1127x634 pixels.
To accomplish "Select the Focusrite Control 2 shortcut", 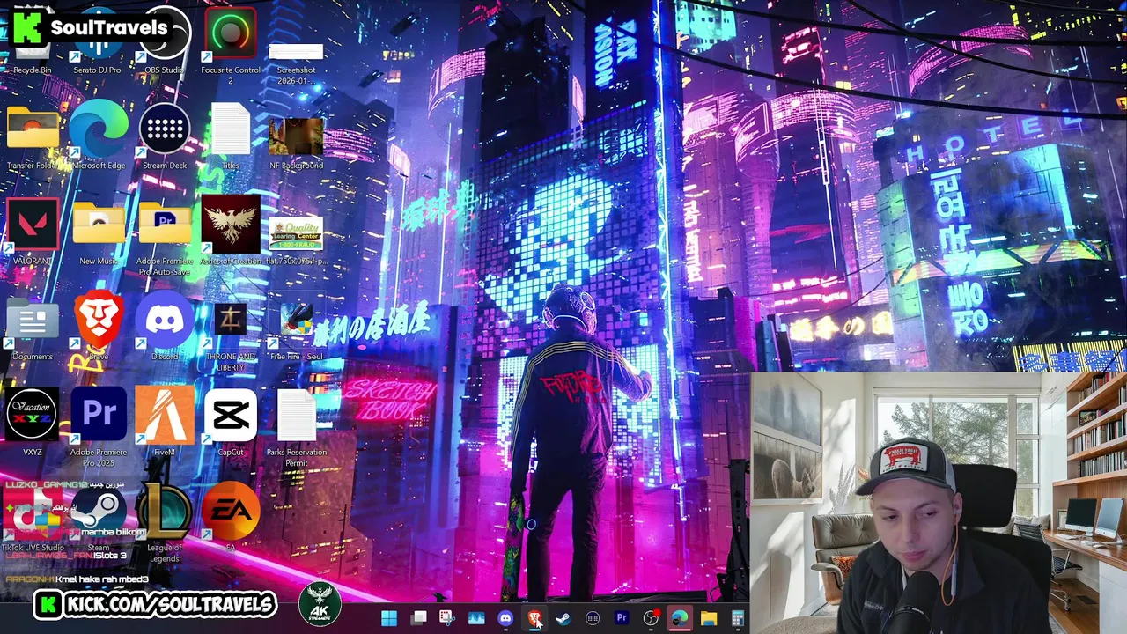I will tap(231, 46).
